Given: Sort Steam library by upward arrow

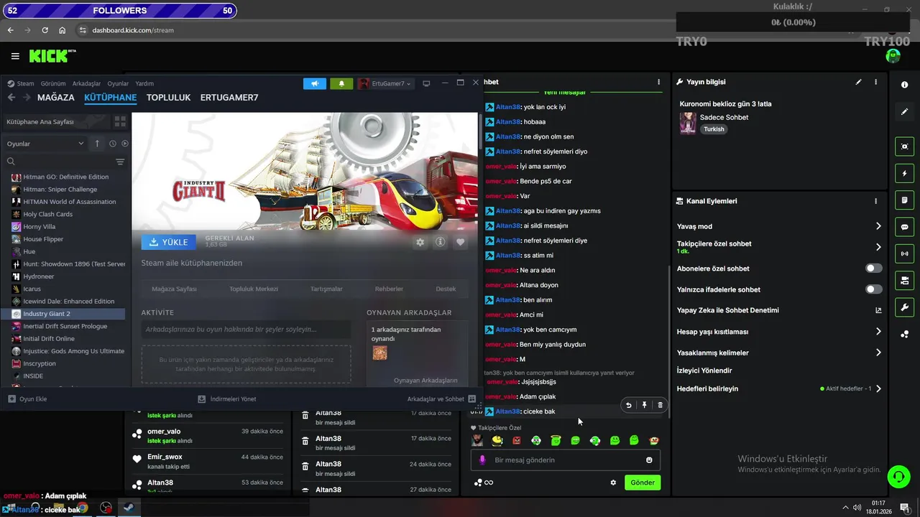Looking at the screenshot, I should tap(97, 144).
